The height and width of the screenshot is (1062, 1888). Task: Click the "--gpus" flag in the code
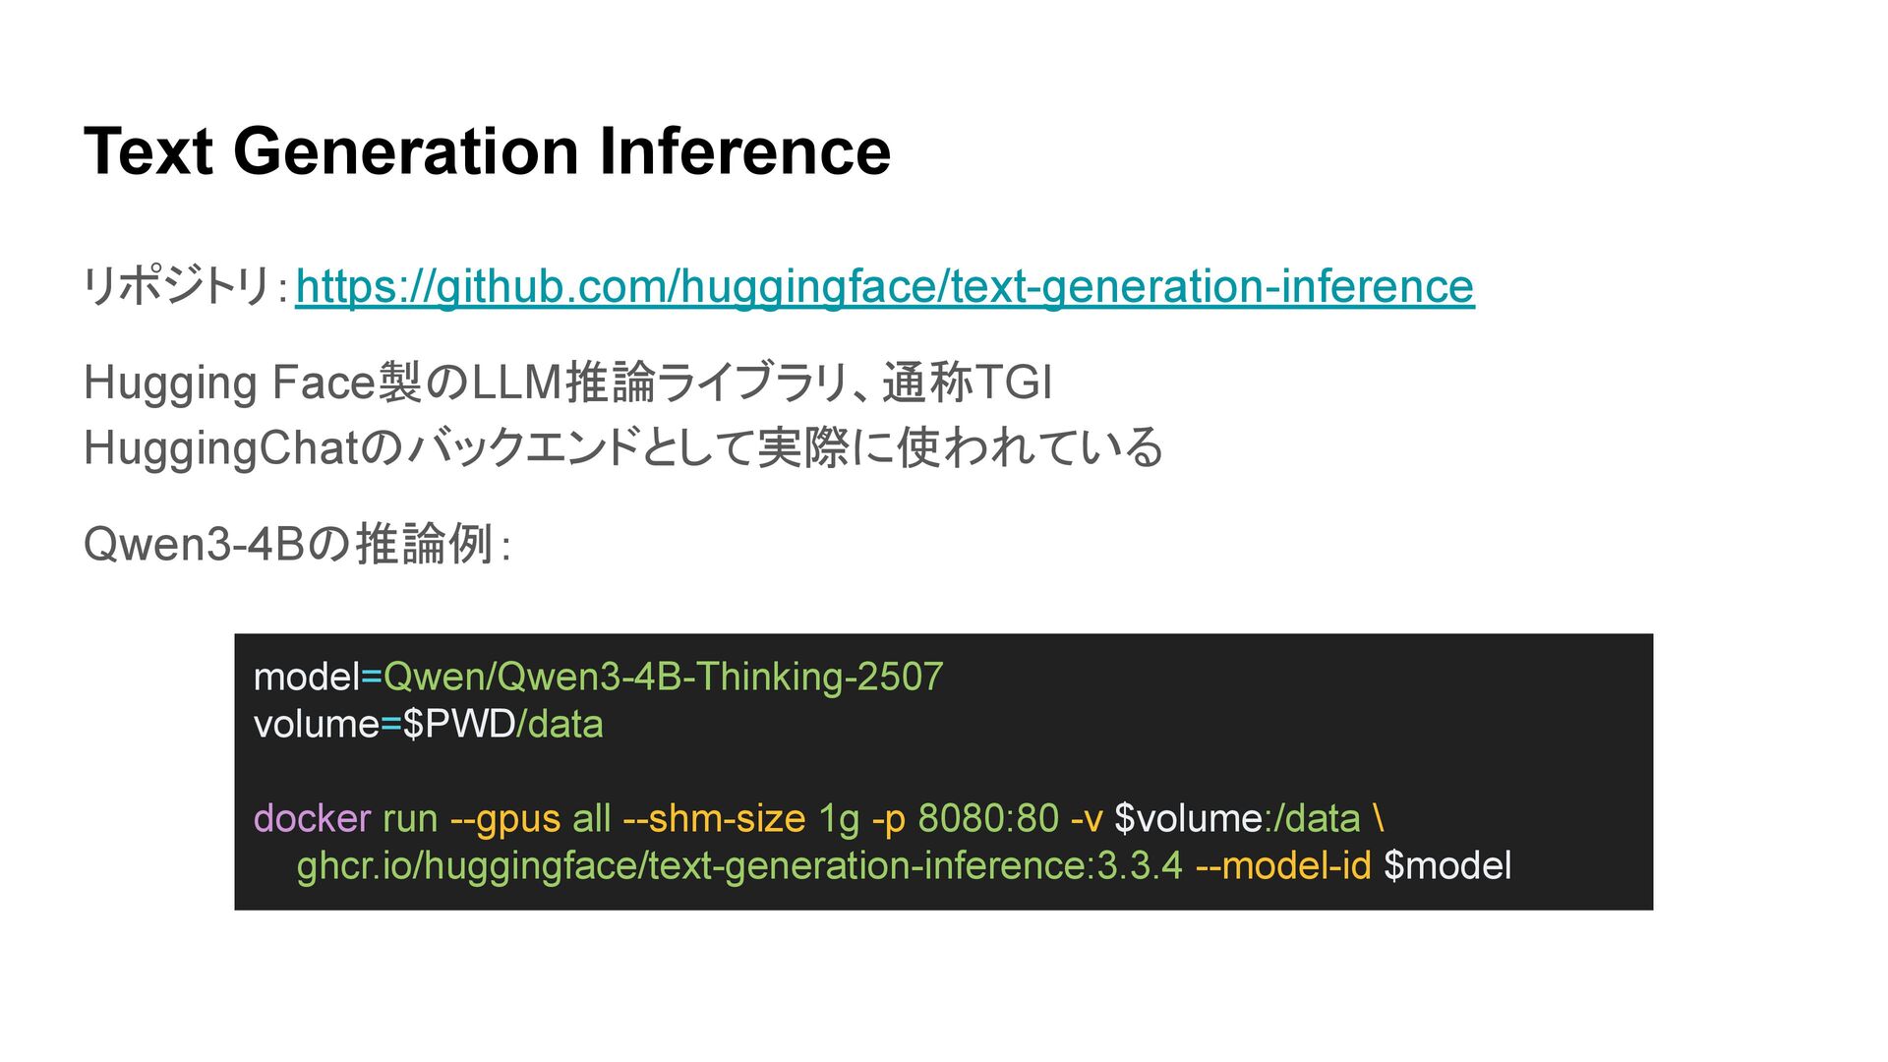[x=504, y=818]
